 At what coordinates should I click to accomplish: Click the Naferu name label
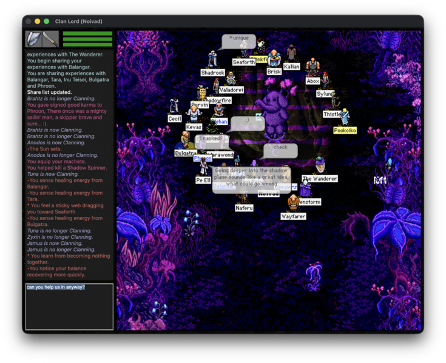point(244,208)
